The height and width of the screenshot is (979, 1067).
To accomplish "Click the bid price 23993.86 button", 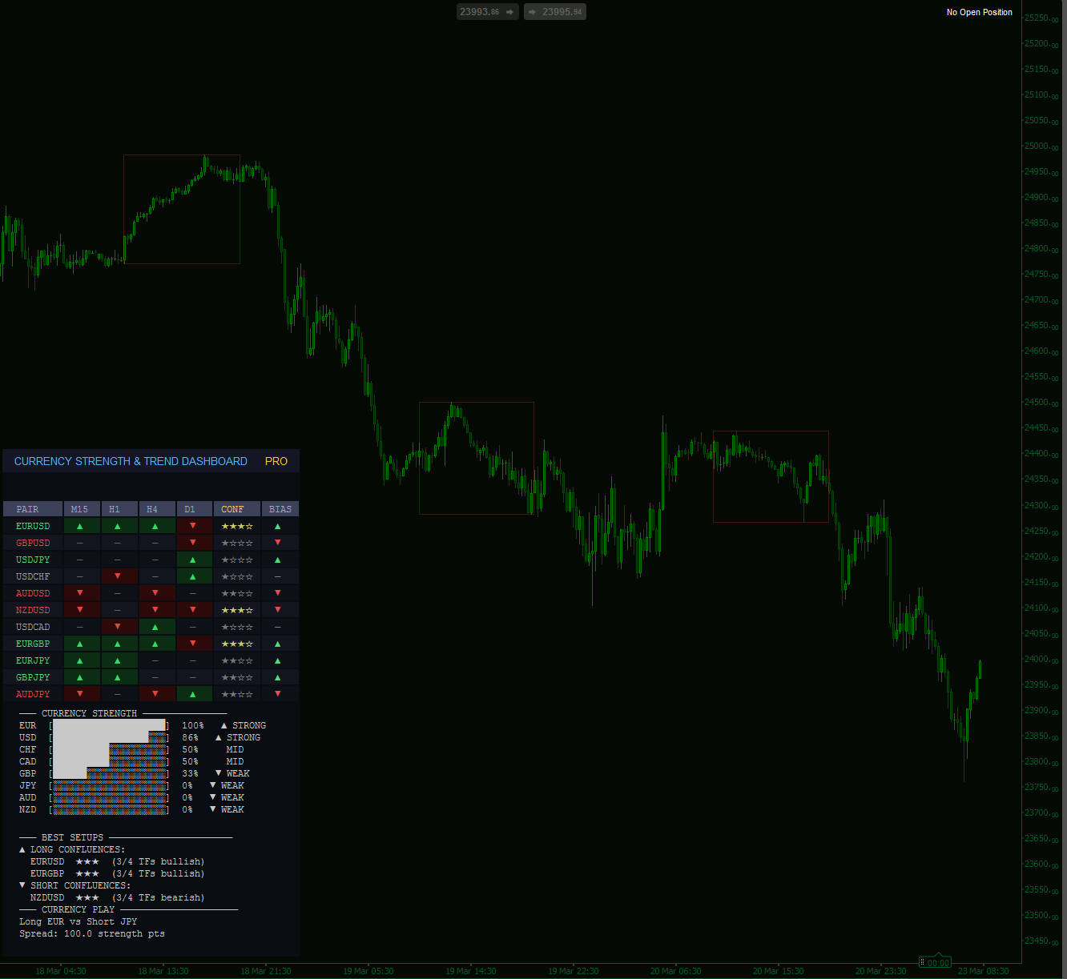I will pos(487,11).
